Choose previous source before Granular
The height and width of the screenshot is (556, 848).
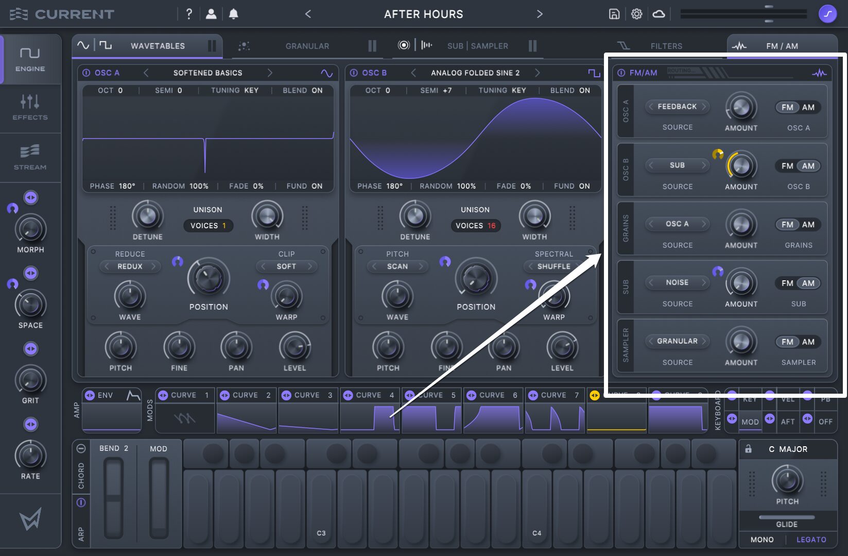651,341
